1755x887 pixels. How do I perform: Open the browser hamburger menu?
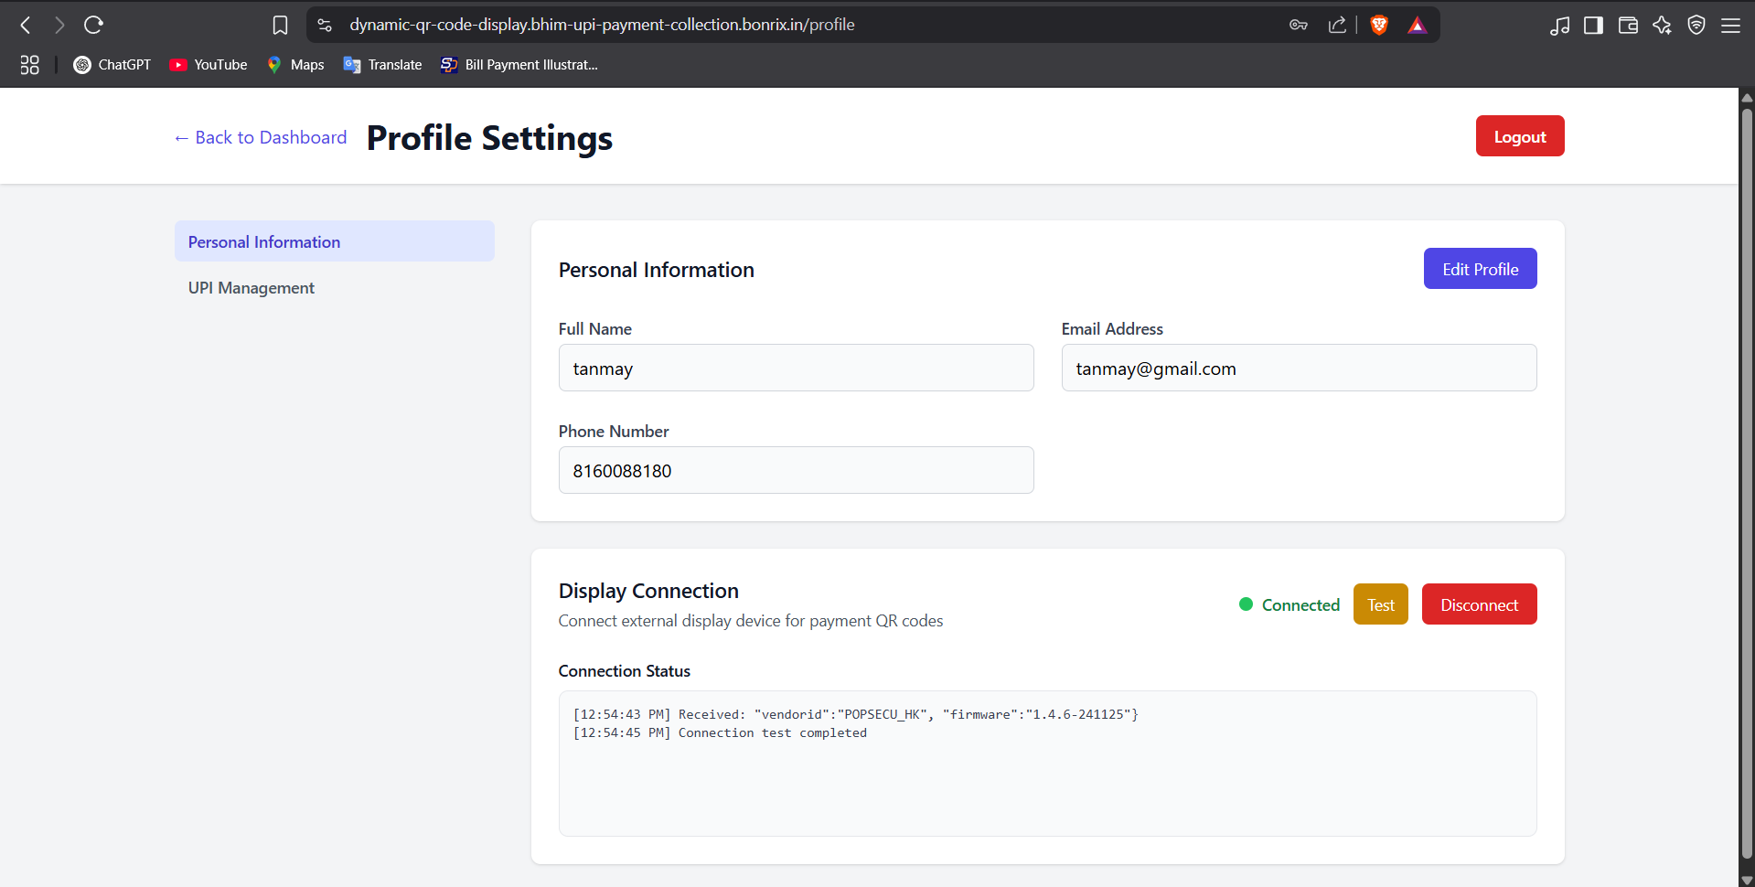click(1730, 26)
